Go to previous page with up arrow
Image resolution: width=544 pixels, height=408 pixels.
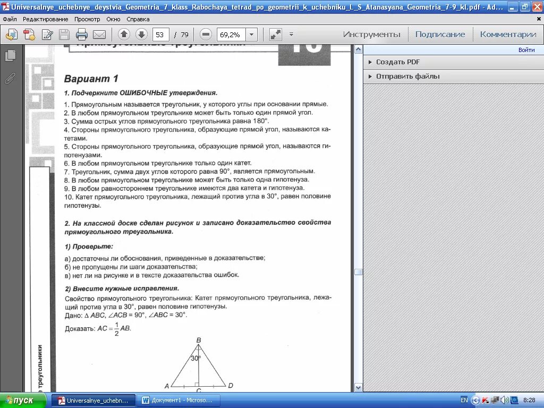pyautogui.click(x=124, y=35)
